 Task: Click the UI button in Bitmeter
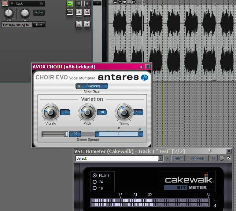click(213, 158)
